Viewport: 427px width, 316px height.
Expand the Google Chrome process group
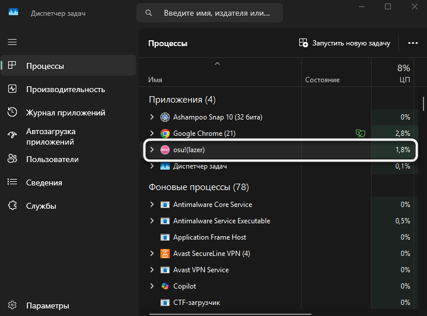(152, 134)
